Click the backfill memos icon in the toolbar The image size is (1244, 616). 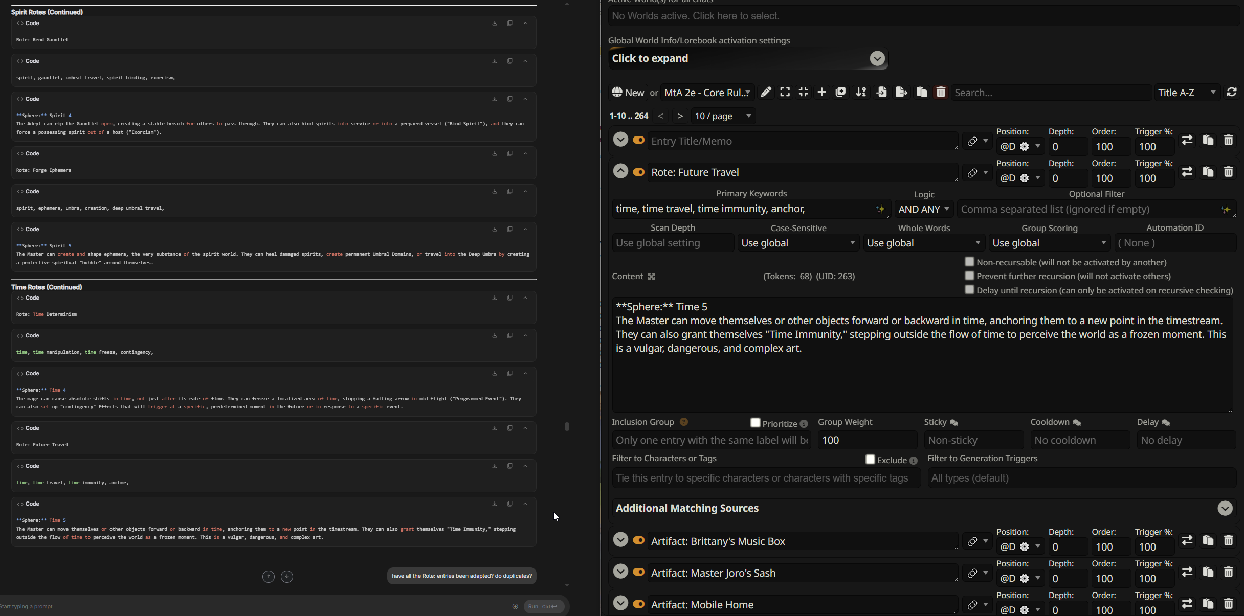pyautogui.click(x=840, y=92)
